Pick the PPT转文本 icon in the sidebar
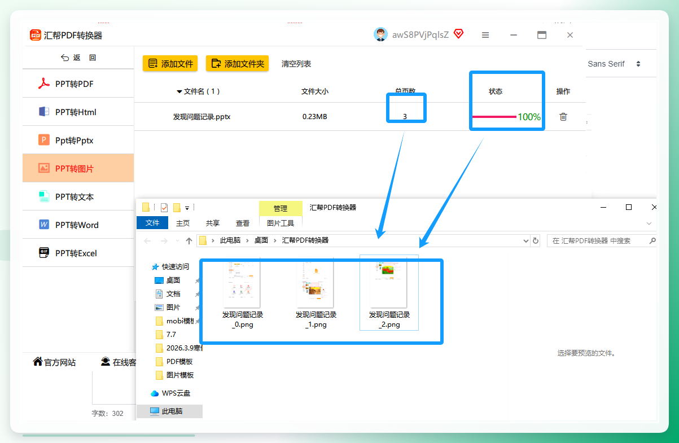This screenshot has width=679, height=443. (44, 196)
